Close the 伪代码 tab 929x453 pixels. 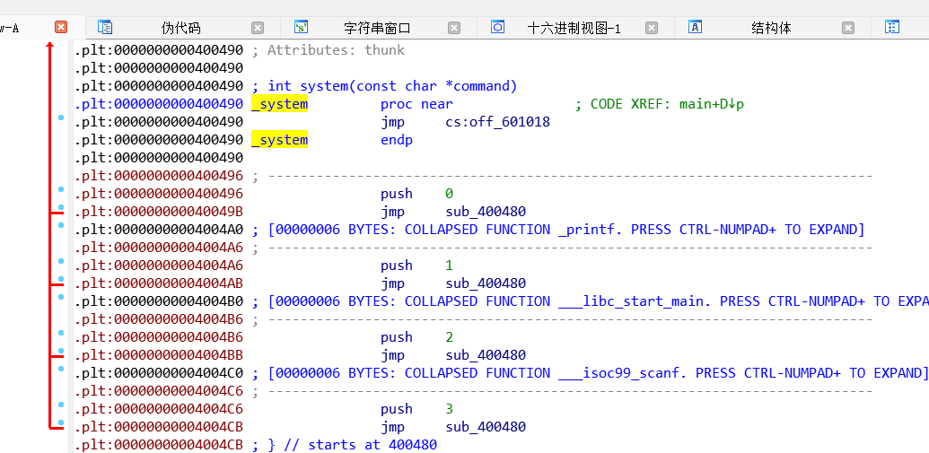[x=257, y=28]
